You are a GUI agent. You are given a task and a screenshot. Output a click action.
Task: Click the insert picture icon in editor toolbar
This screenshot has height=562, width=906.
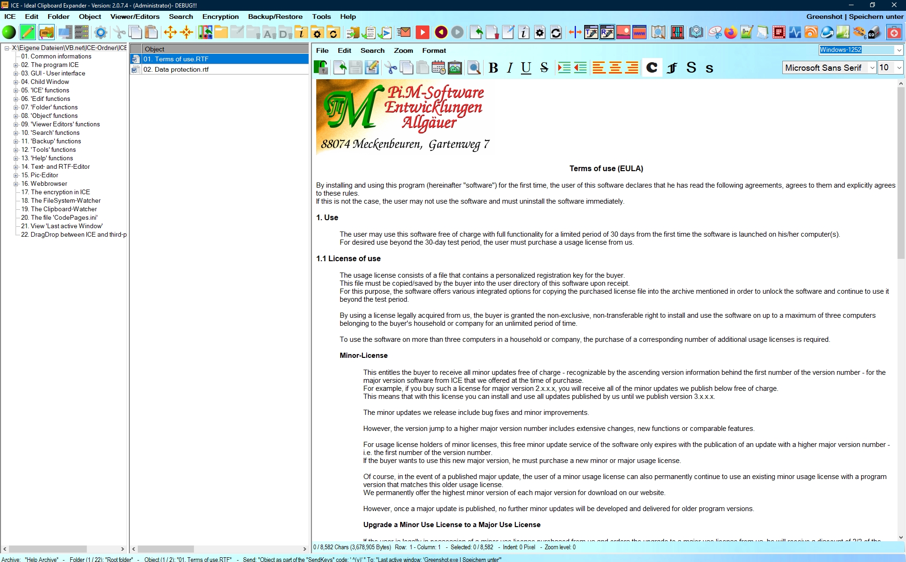[x=454, y=68]
